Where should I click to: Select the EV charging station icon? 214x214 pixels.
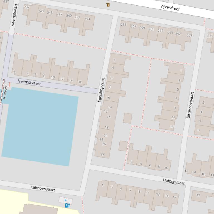(67, 206)
